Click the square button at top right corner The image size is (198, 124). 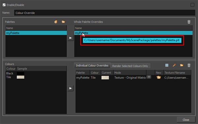point(192,5)
